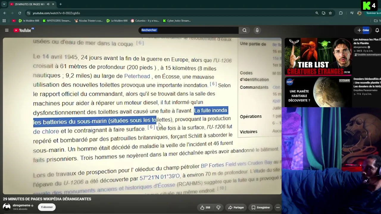
Task: Click the '57°21'N 01°39'O' coordinates link
Action: point(160,178)
